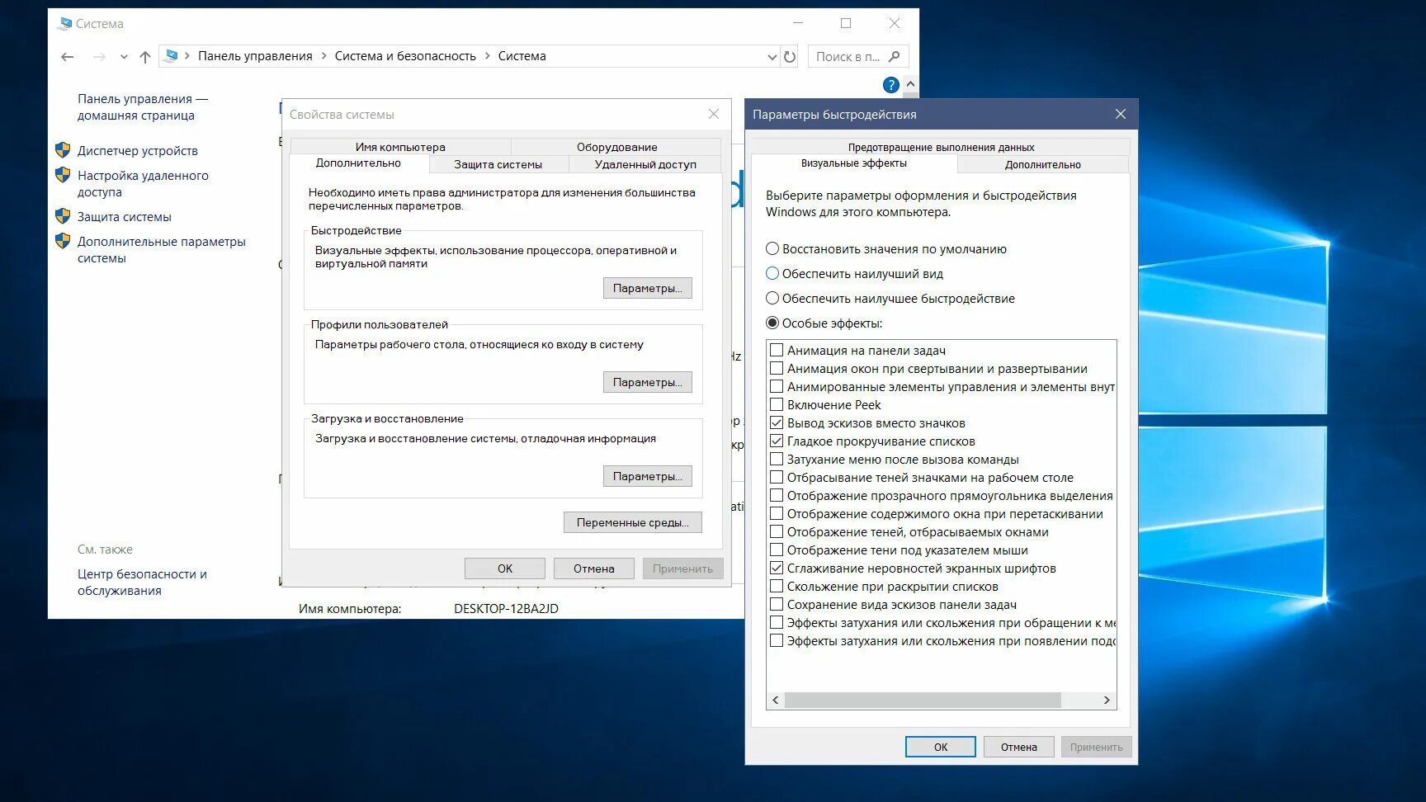Switch to 'Имя компьютера' tab
The height and width of the screenshot is (802, 1426).
400,147
